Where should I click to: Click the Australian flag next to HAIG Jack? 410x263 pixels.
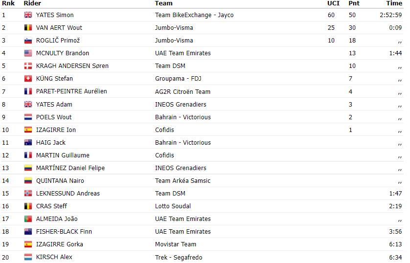tap(28, 143)
